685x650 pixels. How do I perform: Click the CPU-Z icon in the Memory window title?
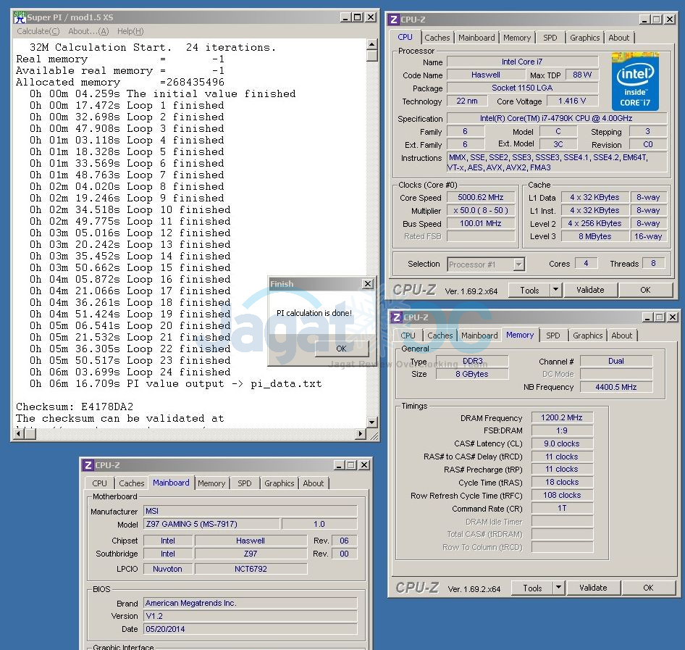click(x=395, y=317)
